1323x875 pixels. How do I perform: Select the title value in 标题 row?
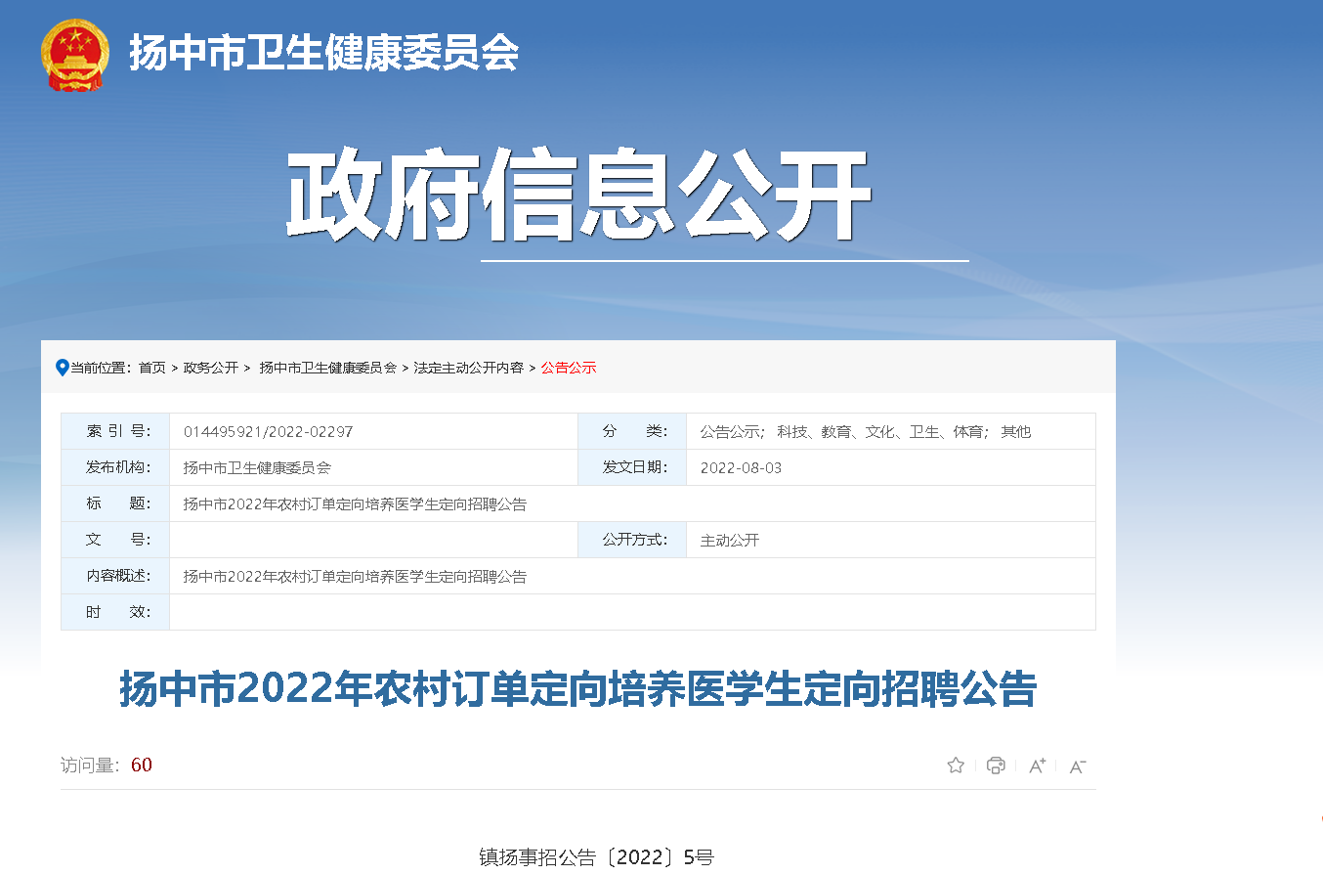pos(355,504)
